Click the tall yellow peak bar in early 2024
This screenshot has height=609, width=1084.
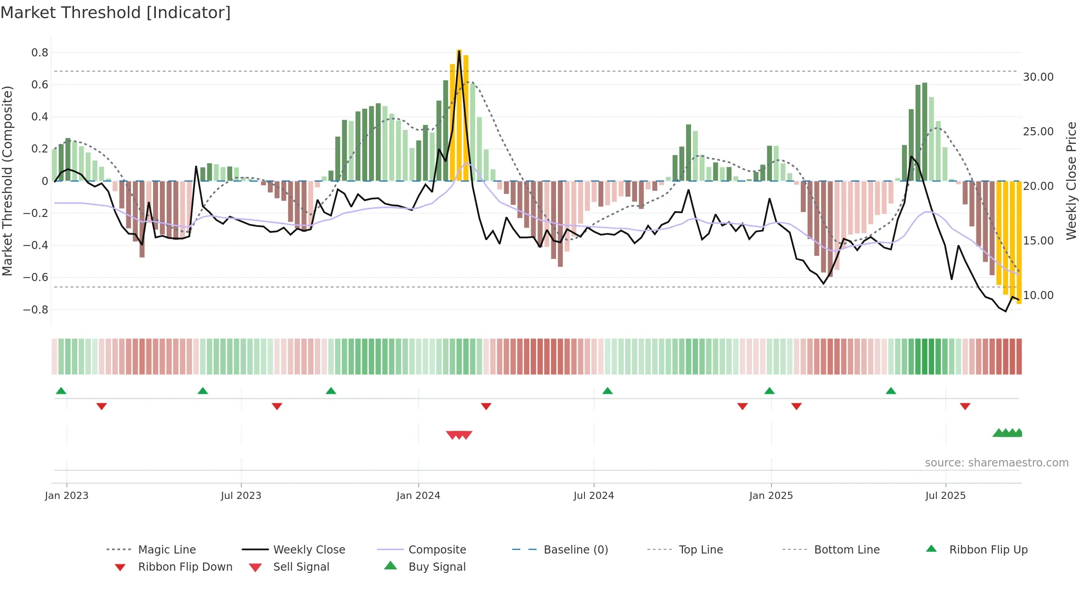[x=459, y=115]
